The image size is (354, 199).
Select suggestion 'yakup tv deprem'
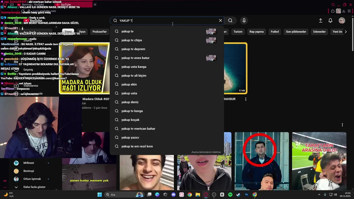click(167, 49)
